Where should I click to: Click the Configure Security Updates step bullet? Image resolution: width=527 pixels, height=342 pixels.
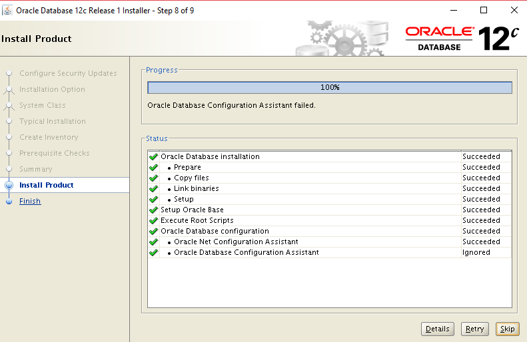[9, 73]
